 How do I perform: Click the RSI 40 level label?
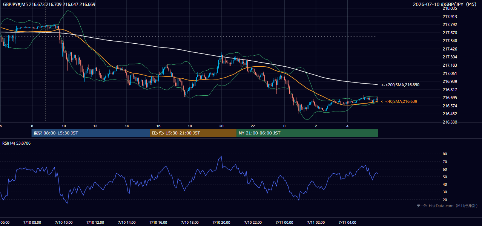click(445, 184)
